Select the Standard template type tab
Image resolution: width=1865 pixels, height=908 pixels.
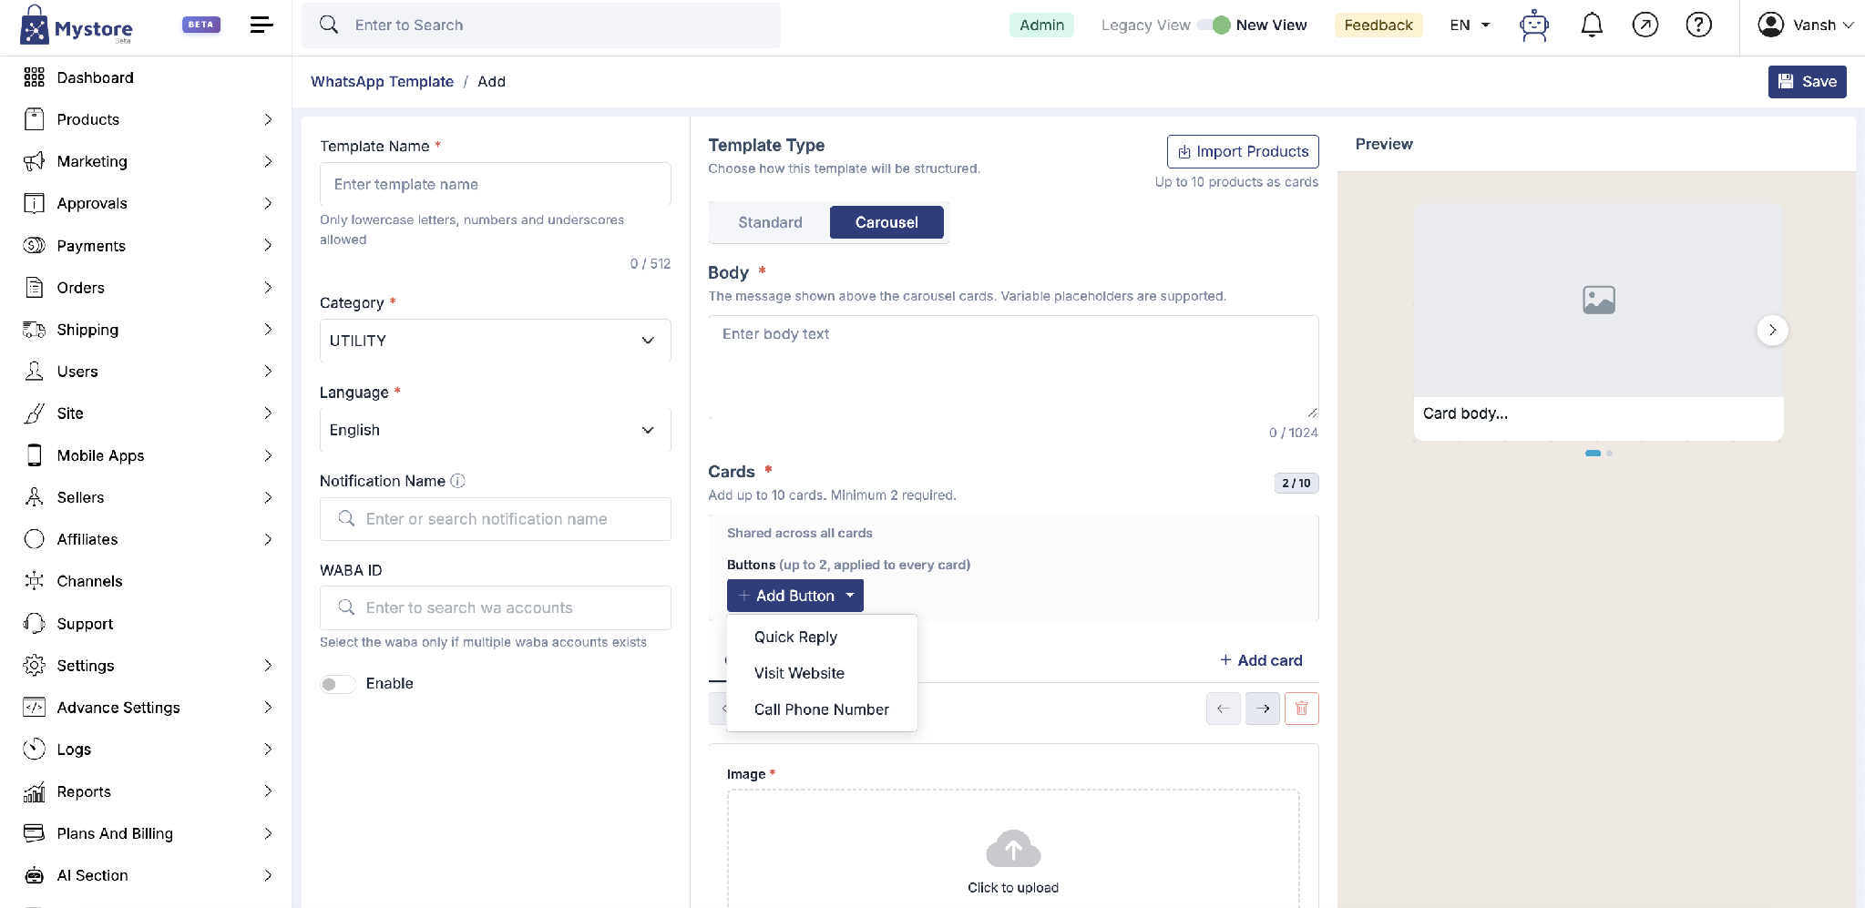coord(770,222)
